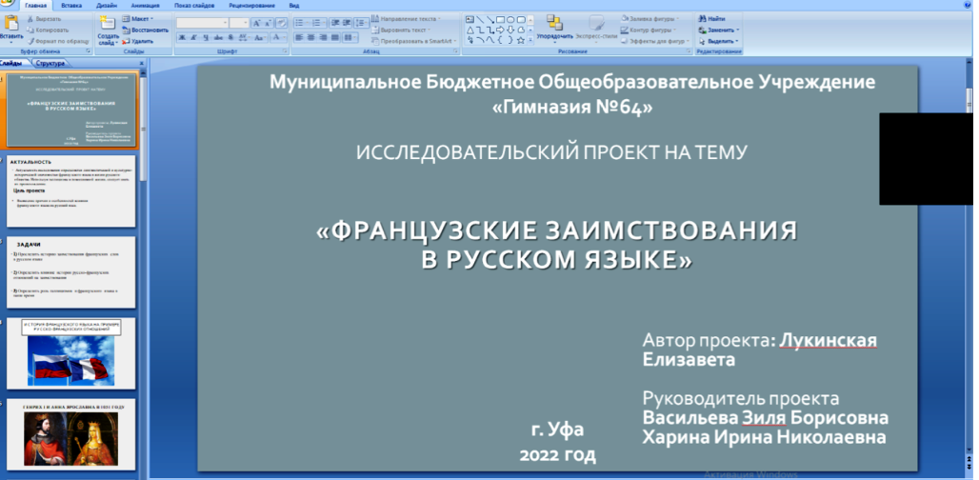The image size is (979, 480).
Task: Click the Restore (Восстановить) button
Action: [x=145, y=30]
